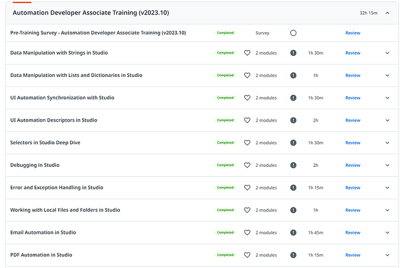Click circle status icon in Pre-Training Survey row
401x268 pixels.
point(293,33)
